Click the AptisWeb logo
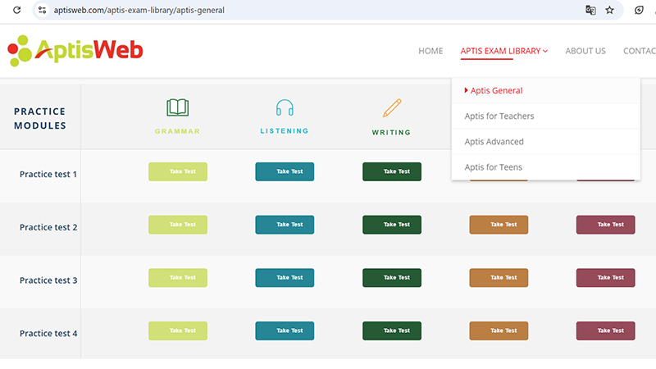 (75, 51)
